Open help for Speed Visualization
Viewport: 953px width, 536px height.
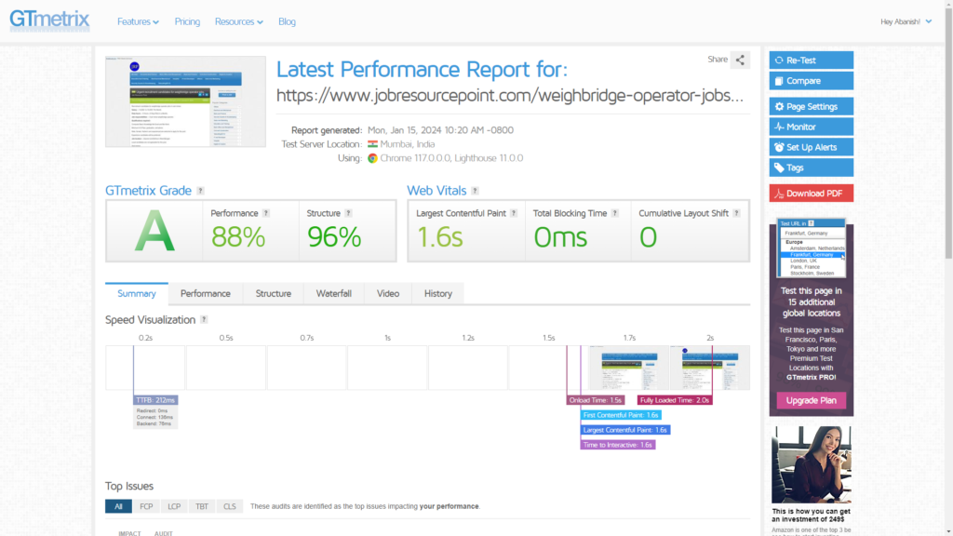pyautogui.click(x=204, y=320)
